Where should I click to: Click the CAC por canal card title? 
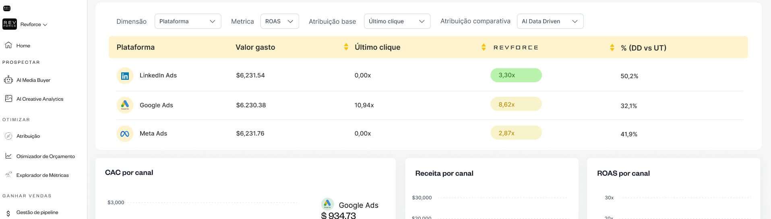click(x=129, y=172)
